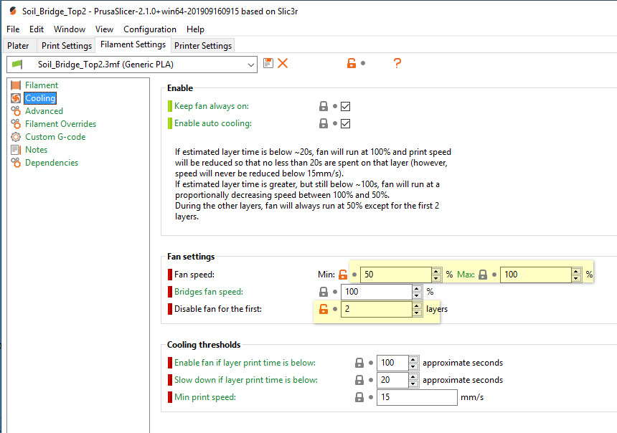Open the View menu
This screenshot has width=617, height=433.
[104, 29]
